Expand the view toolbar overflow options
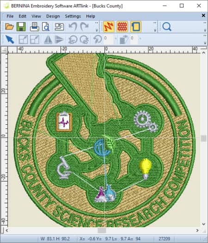The image size is (208, 243). point(155,27)
